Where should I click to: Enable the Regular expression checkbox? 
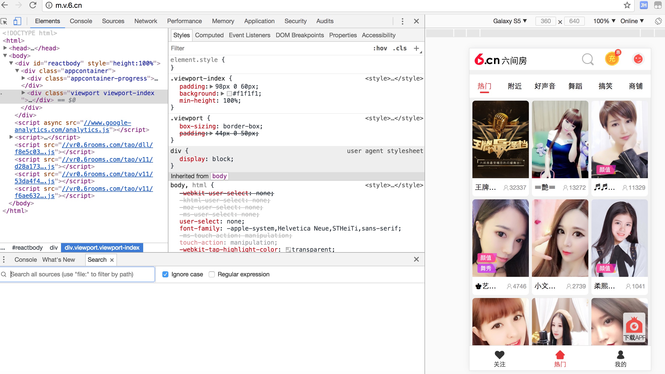pos(212,274)
